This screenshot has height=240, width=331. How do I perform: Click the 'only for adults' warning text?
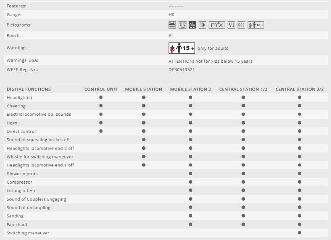[x=213, y=48]
